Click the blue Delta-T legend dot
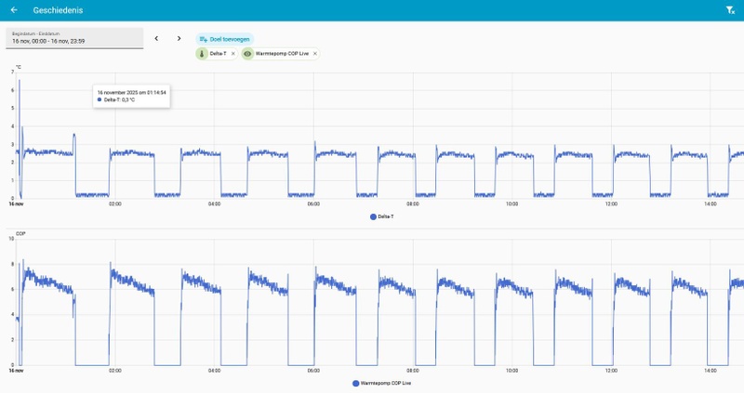This screenshot has width=744, height=393. pos(373,216)
